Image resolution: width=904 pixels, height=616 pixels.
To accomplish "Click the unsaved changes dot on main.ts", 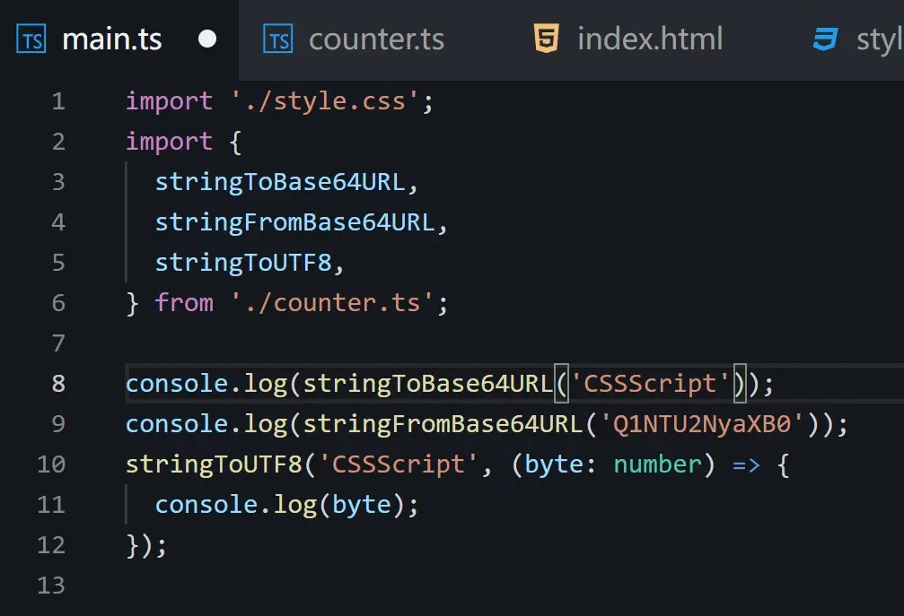I will click(207, 39).
